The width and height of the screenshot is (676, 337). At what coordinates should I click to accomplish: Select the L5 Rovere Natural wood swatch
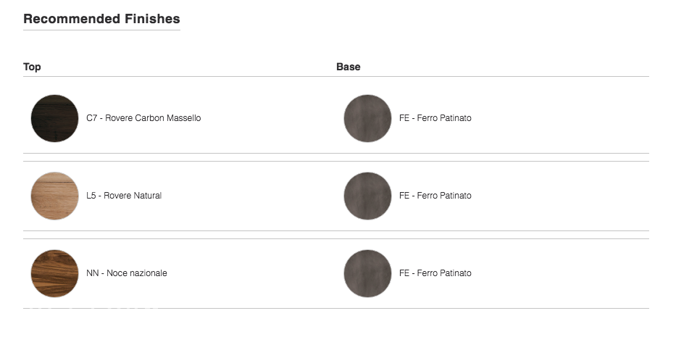[55, 196]
